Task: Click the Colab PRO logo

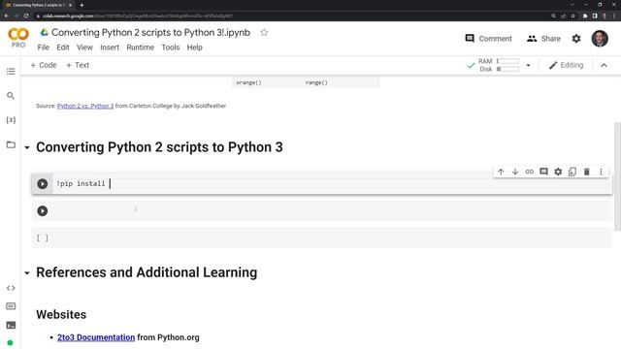Action: (18, 38)
